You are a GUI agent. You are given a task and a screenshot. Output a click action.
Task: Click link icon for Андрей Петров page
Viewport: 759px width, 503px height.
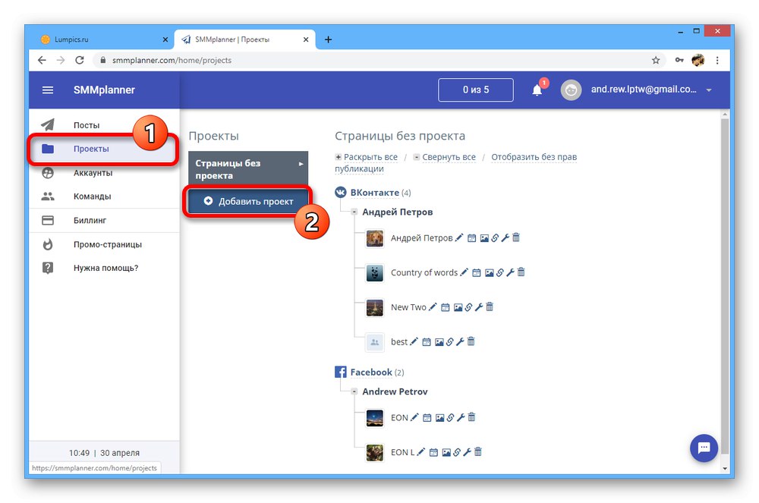click(x=495, y=238)
